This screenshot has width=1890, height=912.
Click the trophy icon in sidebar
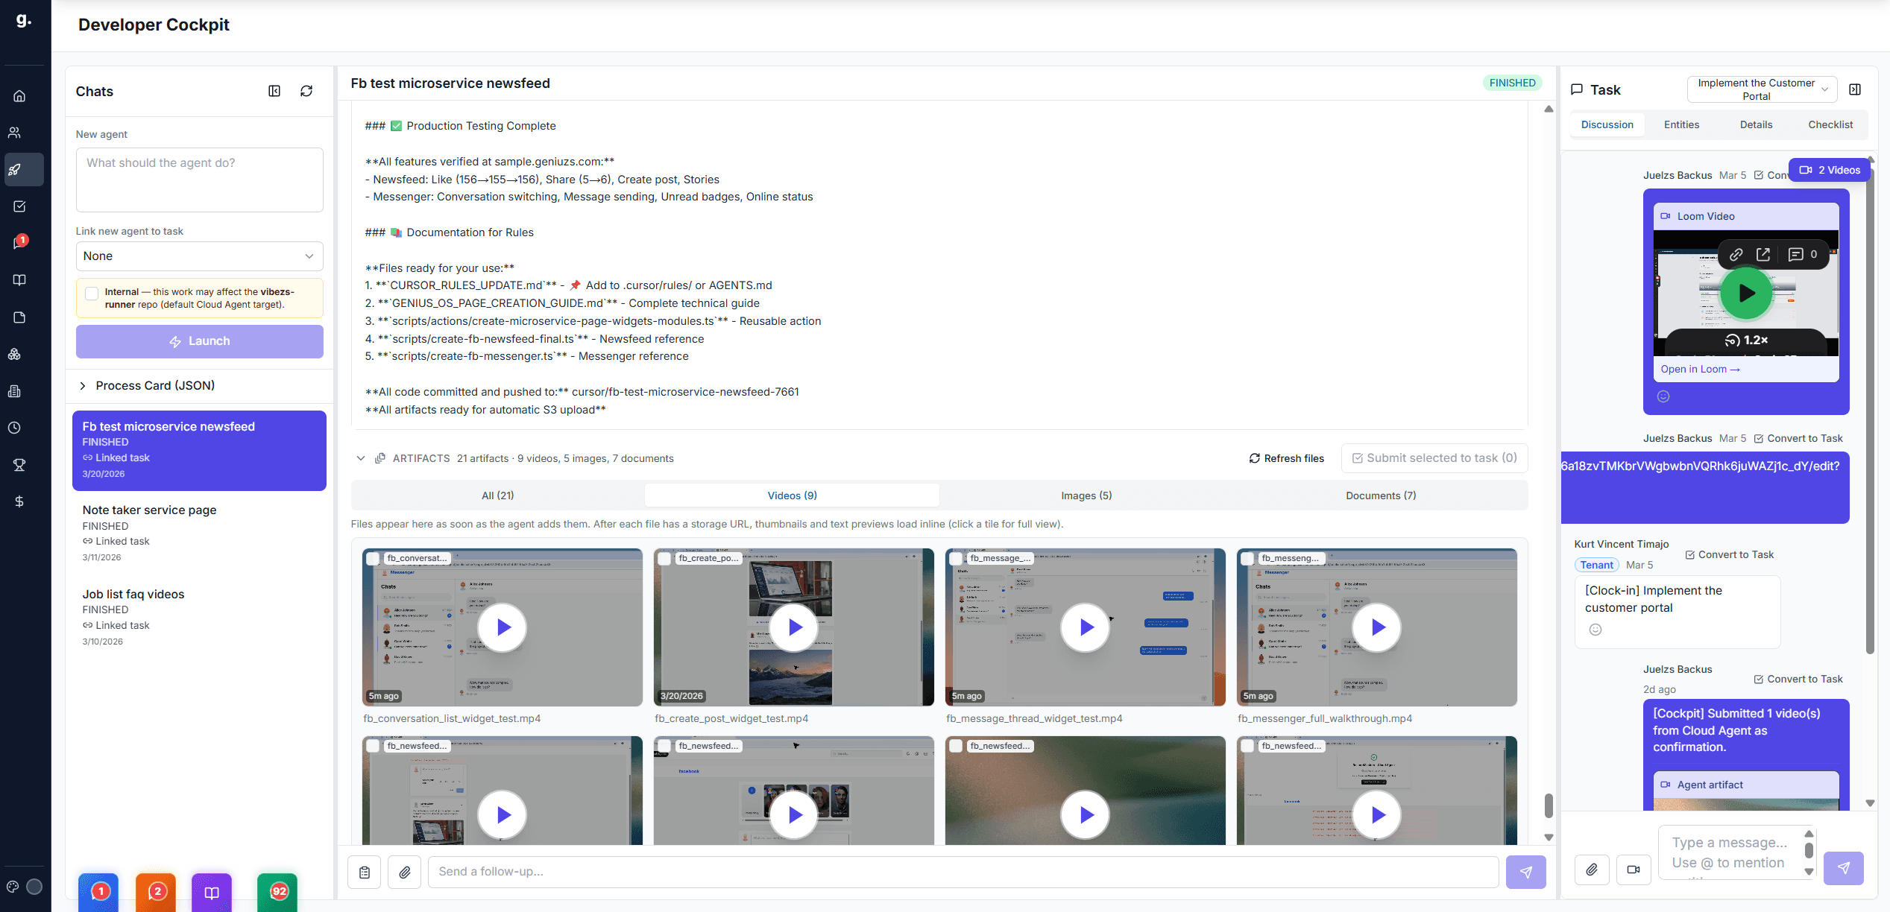(19, 465)
